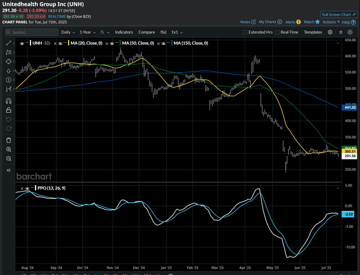The height and width of the screenshot is (275, 360).
Task: Click the search magnifier in Symbol box
Action: 8,32
